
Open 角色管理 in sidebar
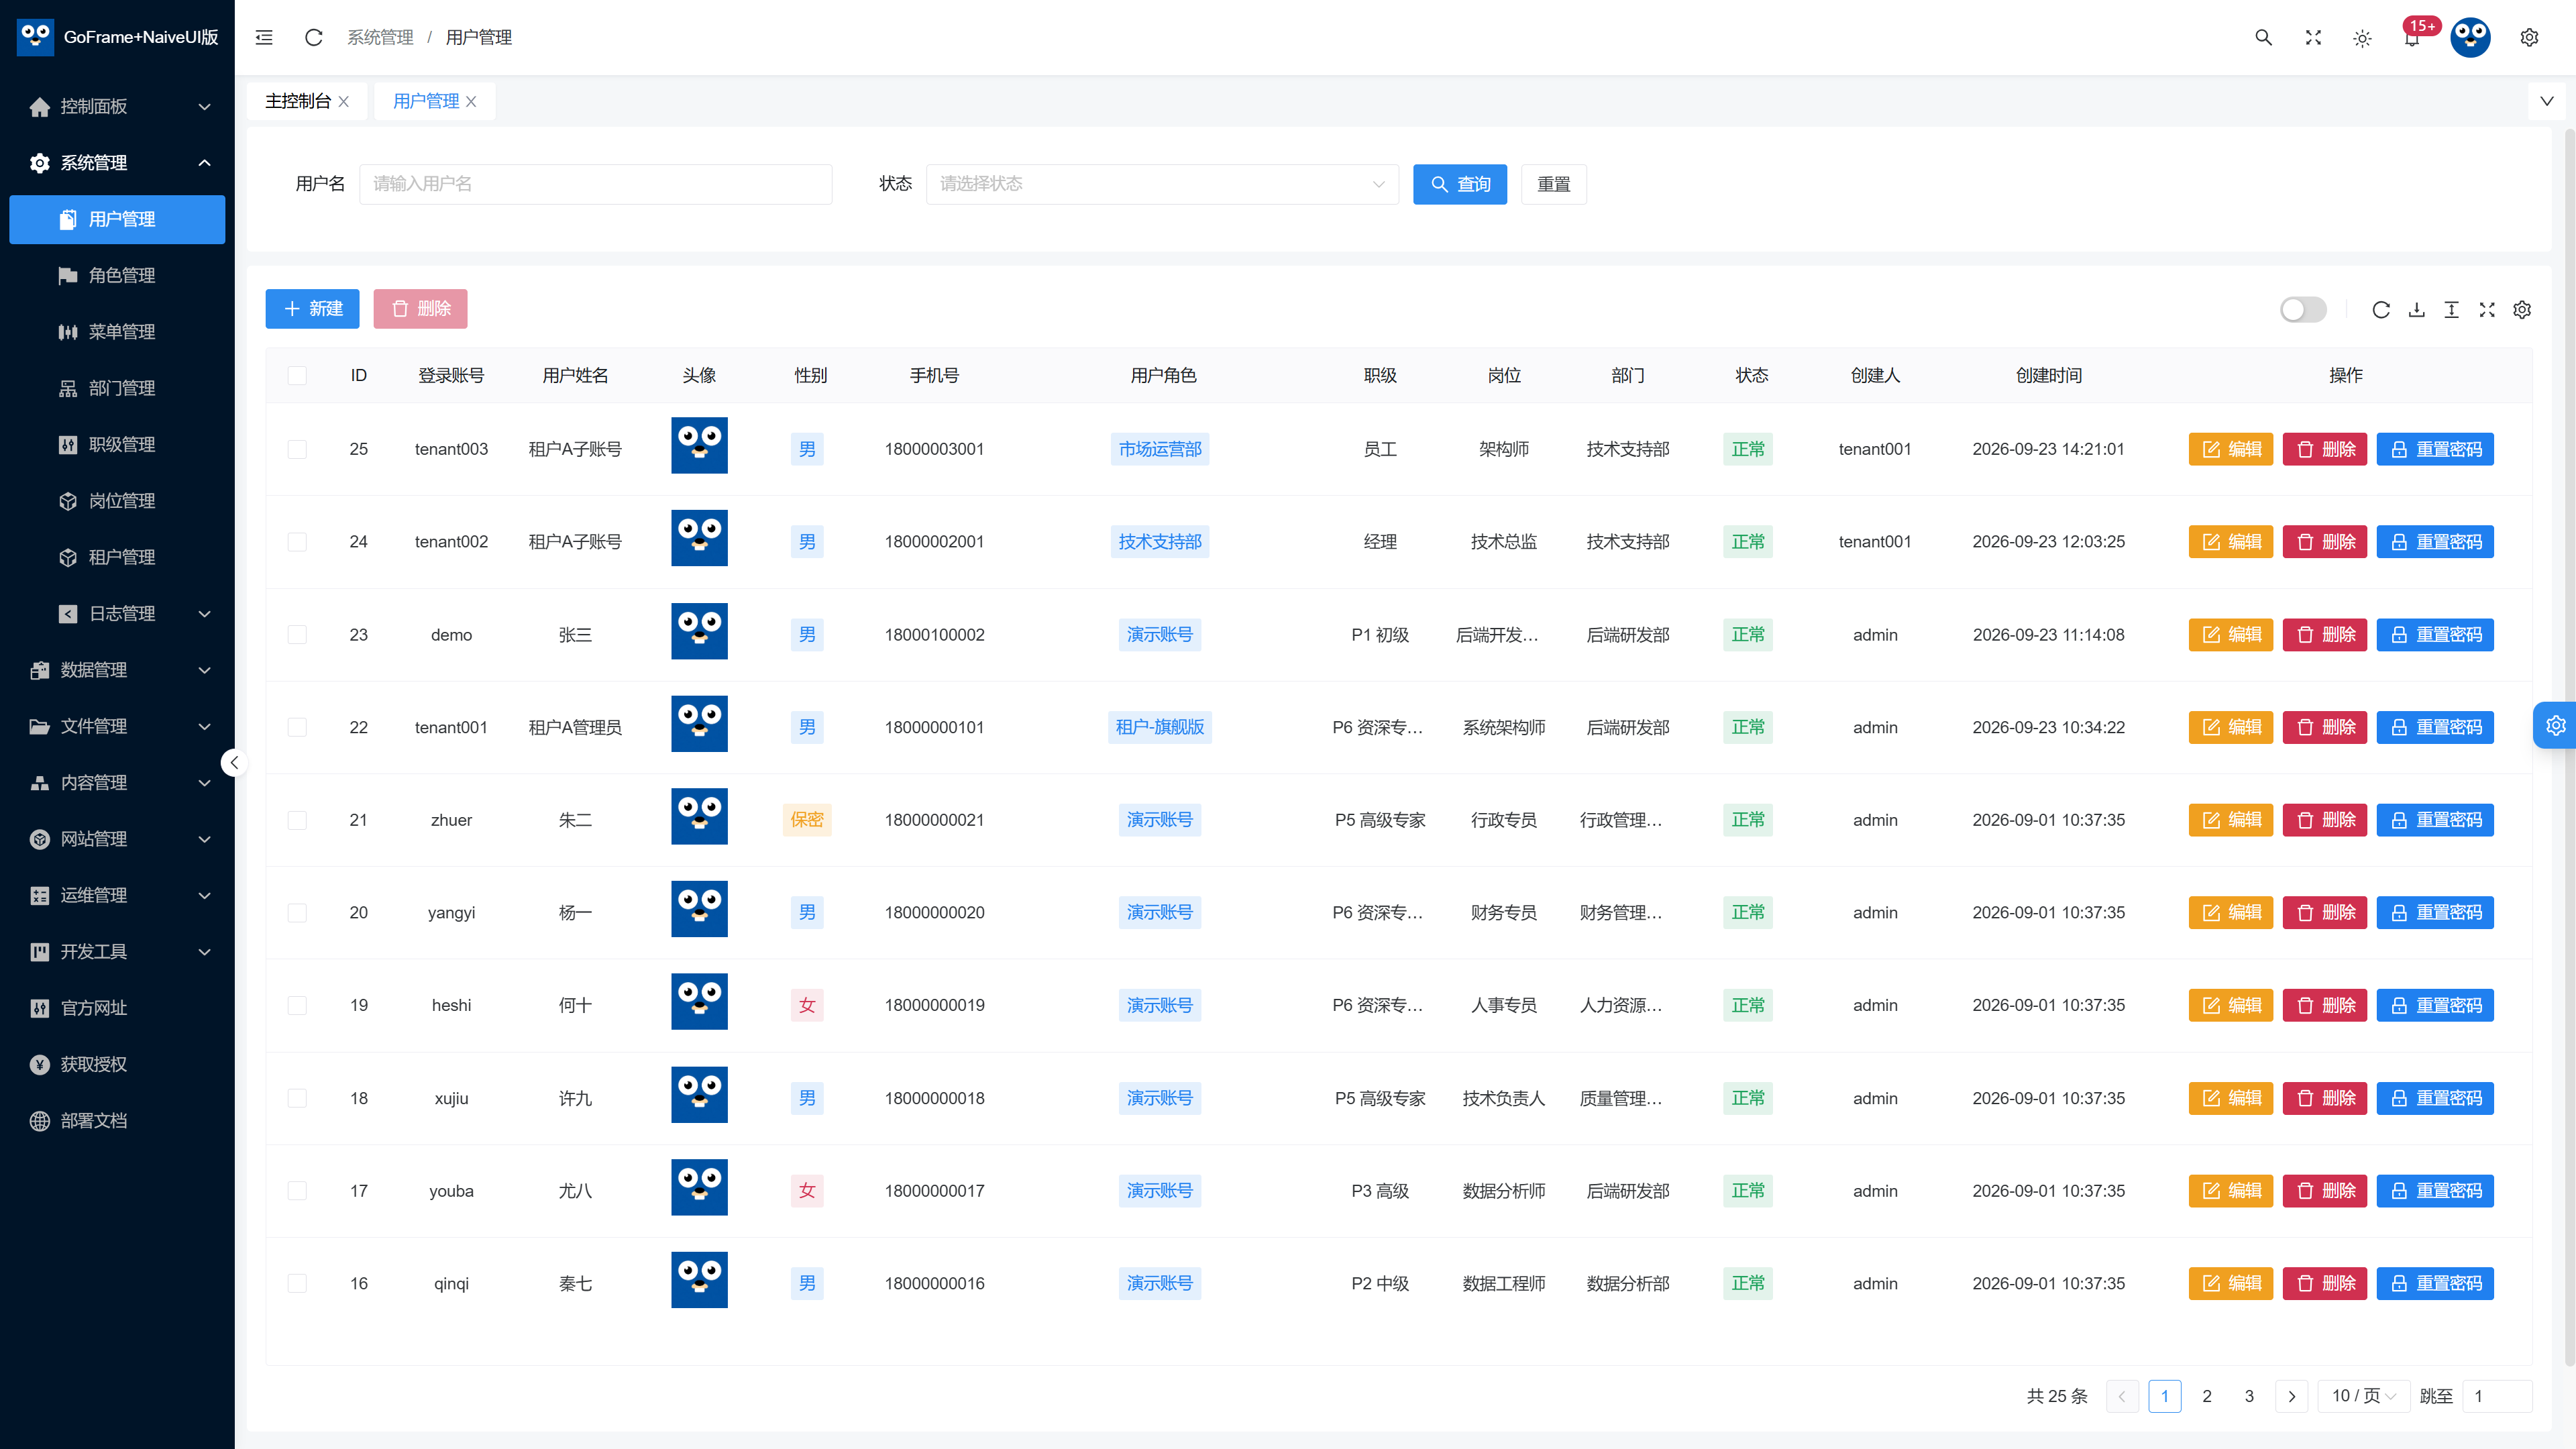coord(117,275)
